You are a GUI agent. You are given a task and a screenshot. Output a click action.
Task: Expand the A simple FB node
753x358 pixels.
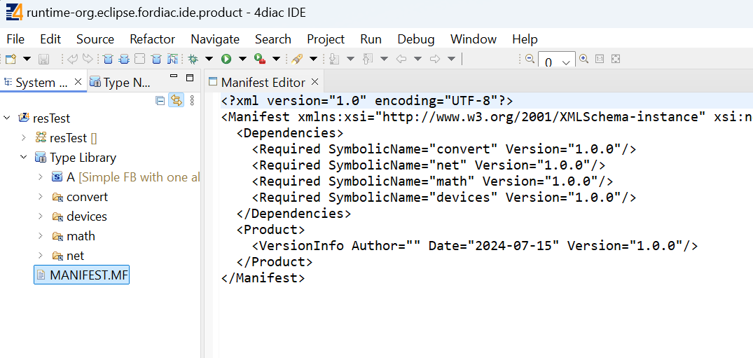tap(41, 177)
